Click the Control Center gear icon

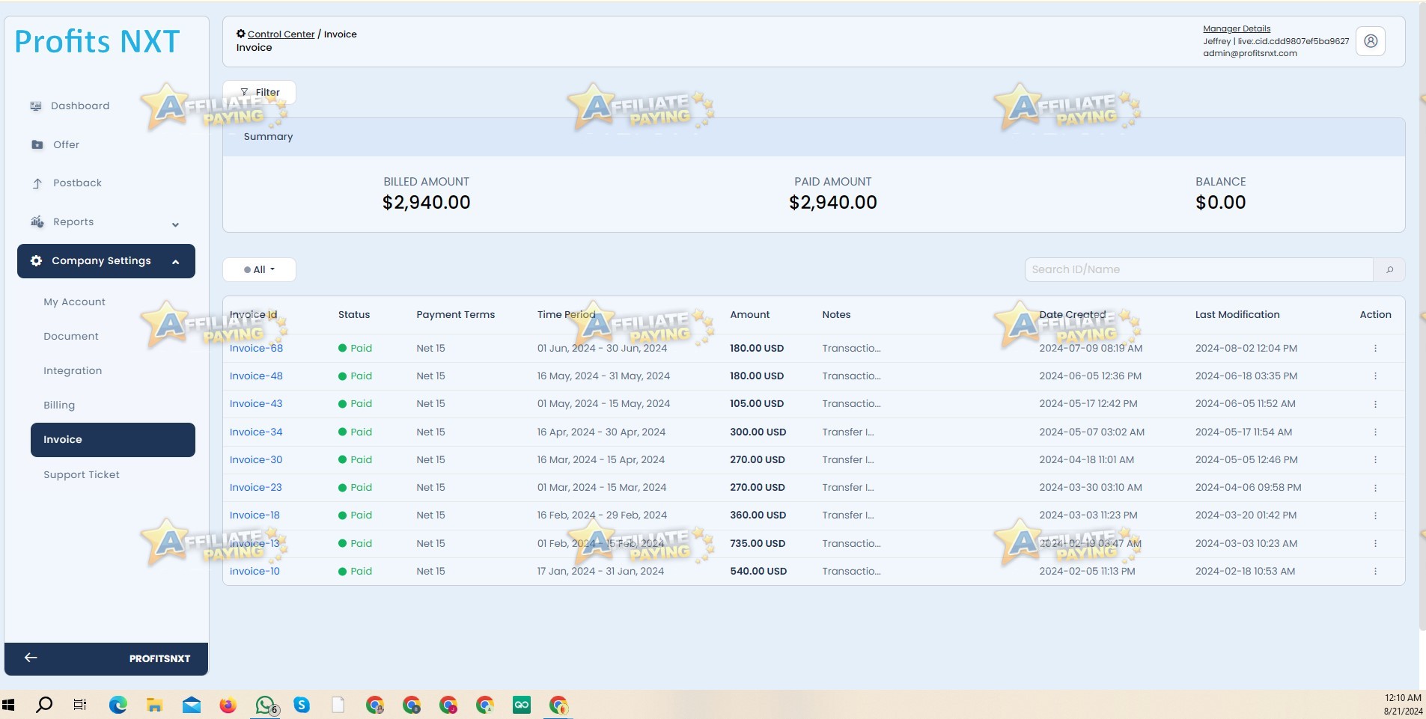coord(241,34)
